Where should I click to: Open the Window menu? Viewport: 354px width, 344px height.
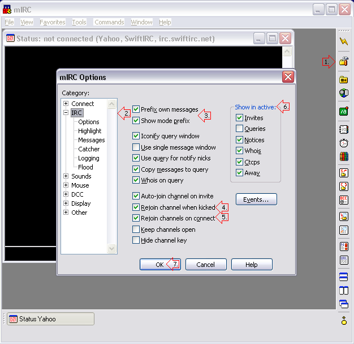pyautogui.click(x=141, y=22)
